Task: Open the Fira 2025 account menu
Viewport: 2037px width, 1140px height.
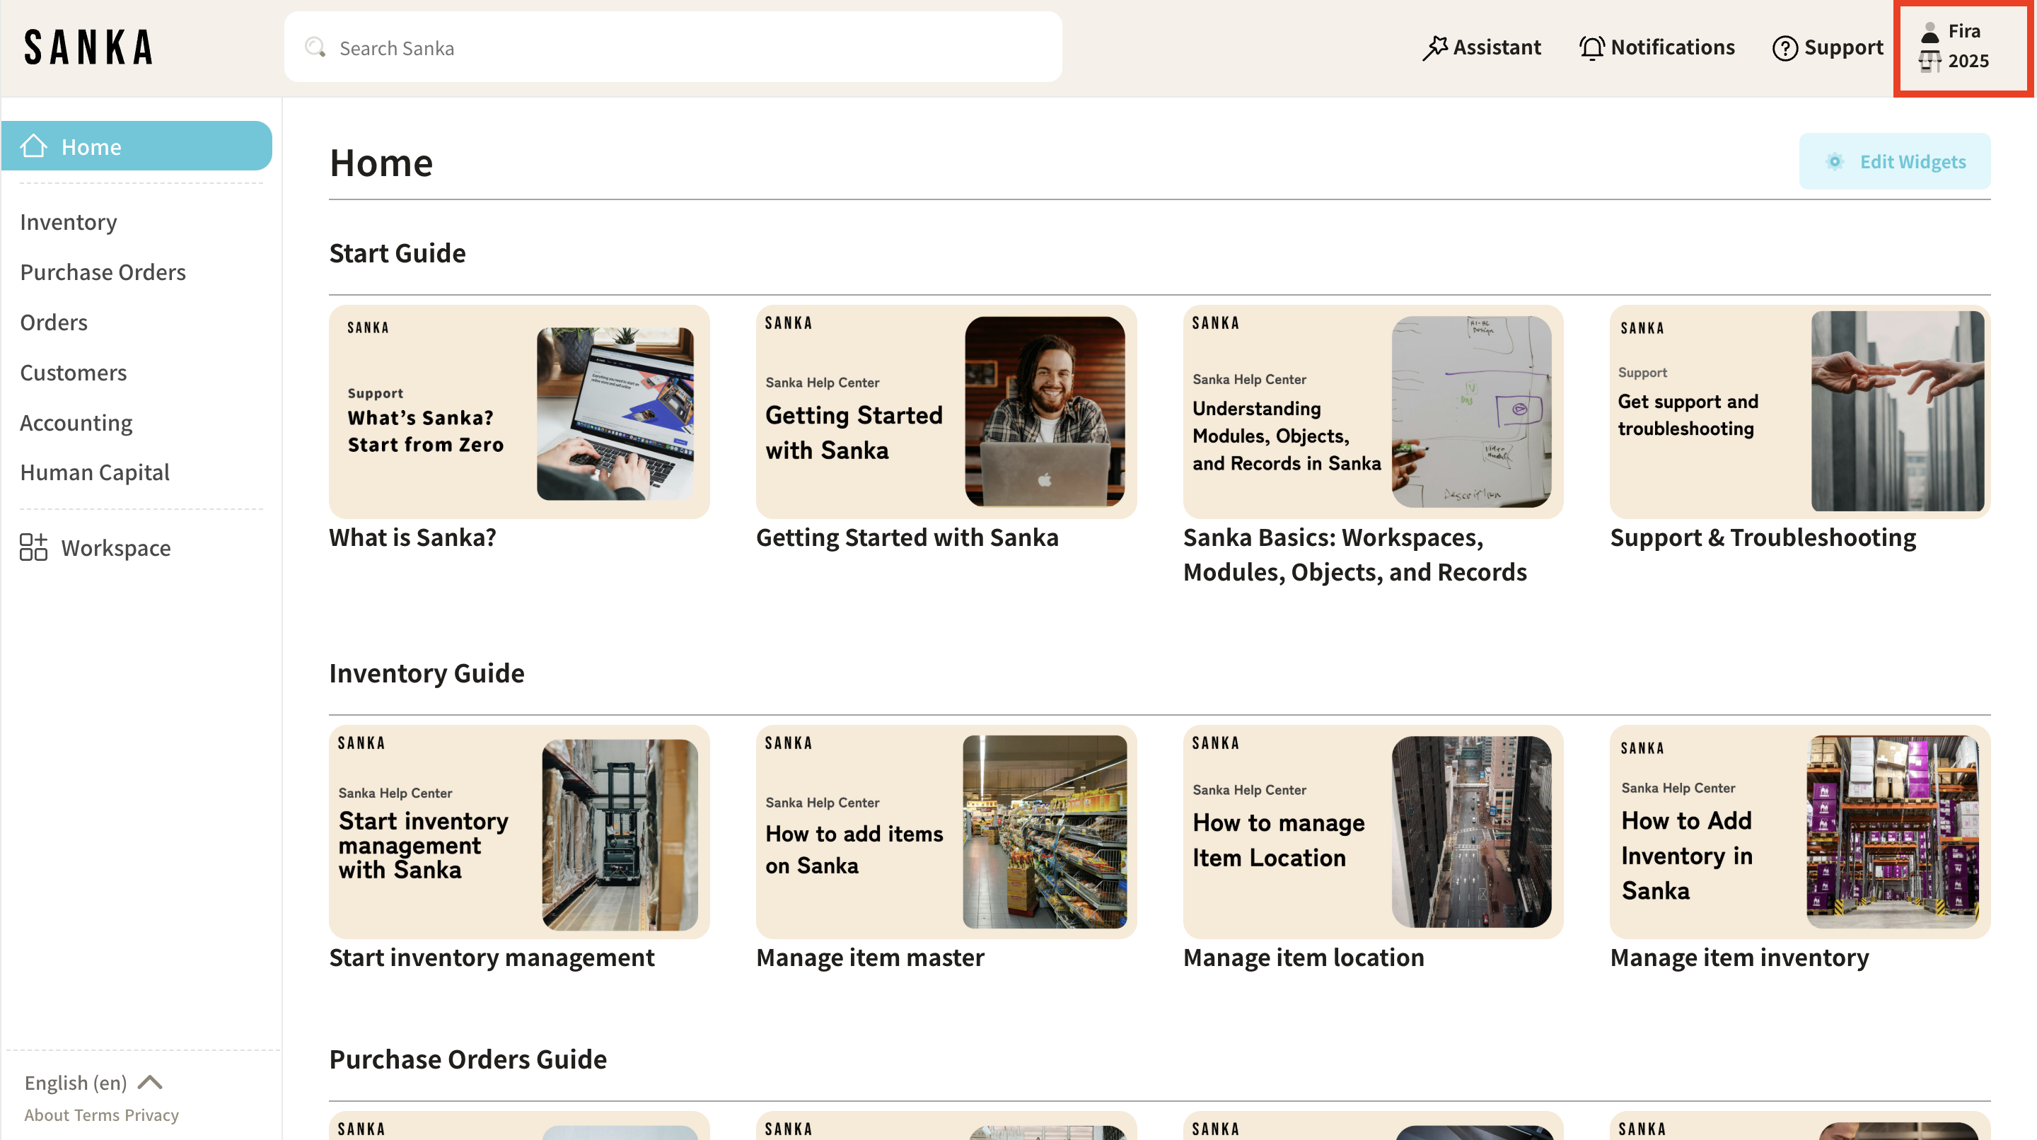Action: click(1963, 47)
